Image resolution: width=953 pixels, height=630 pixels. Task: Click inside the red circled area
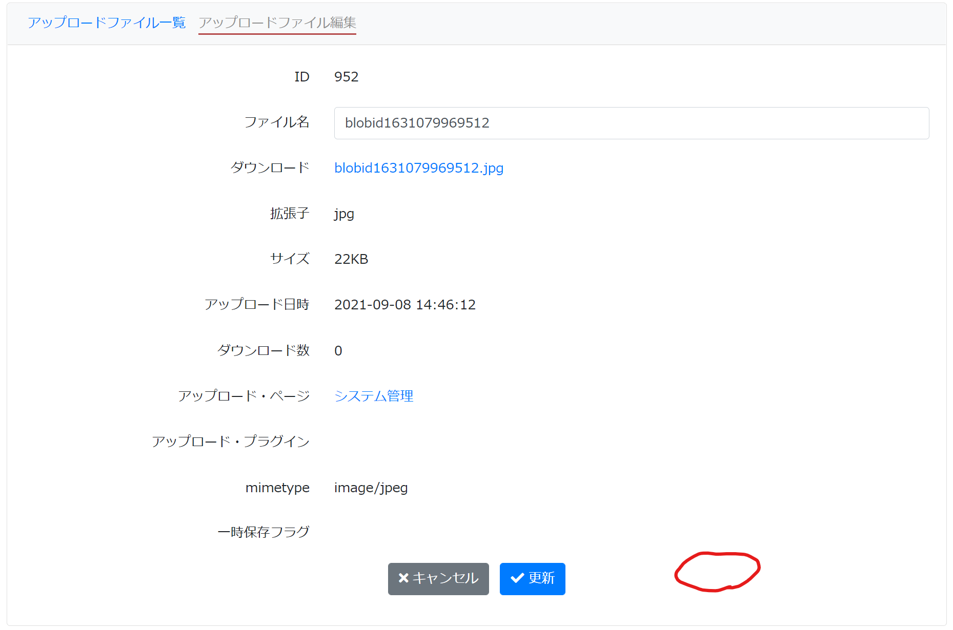717,571
